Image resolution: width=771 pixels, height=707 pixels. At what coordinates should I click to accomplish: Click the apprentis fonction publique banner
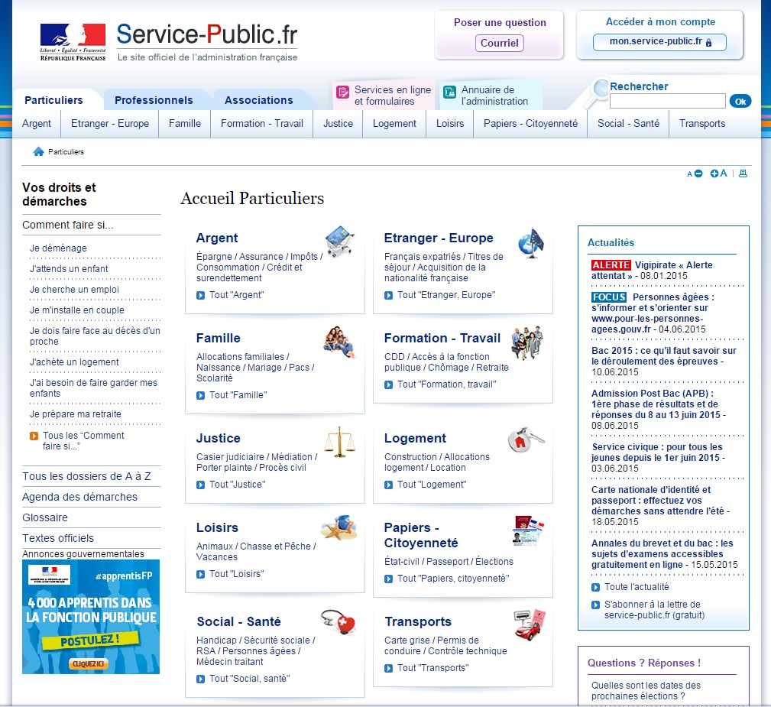pos(91,617)
